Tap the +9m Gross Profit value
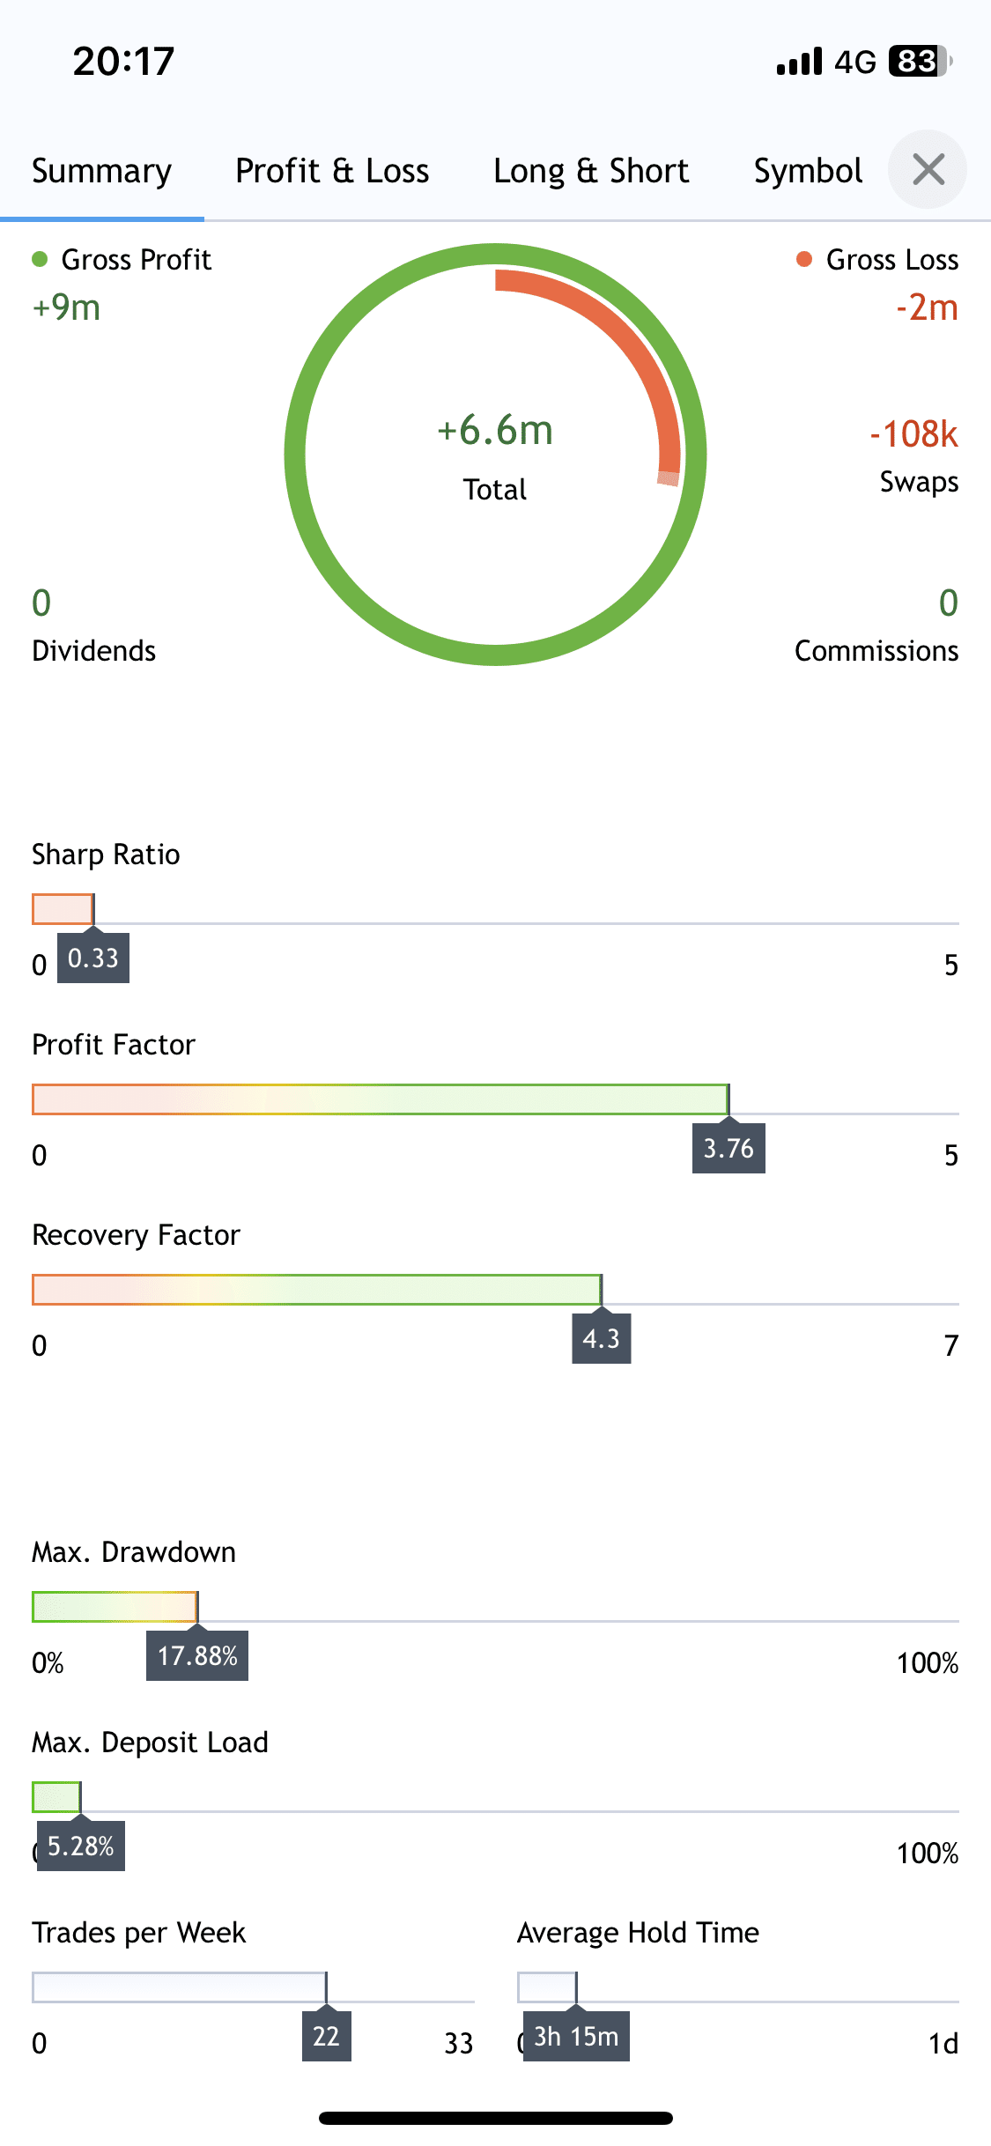This screenshot has width=991, height=2146. [66, 307]
